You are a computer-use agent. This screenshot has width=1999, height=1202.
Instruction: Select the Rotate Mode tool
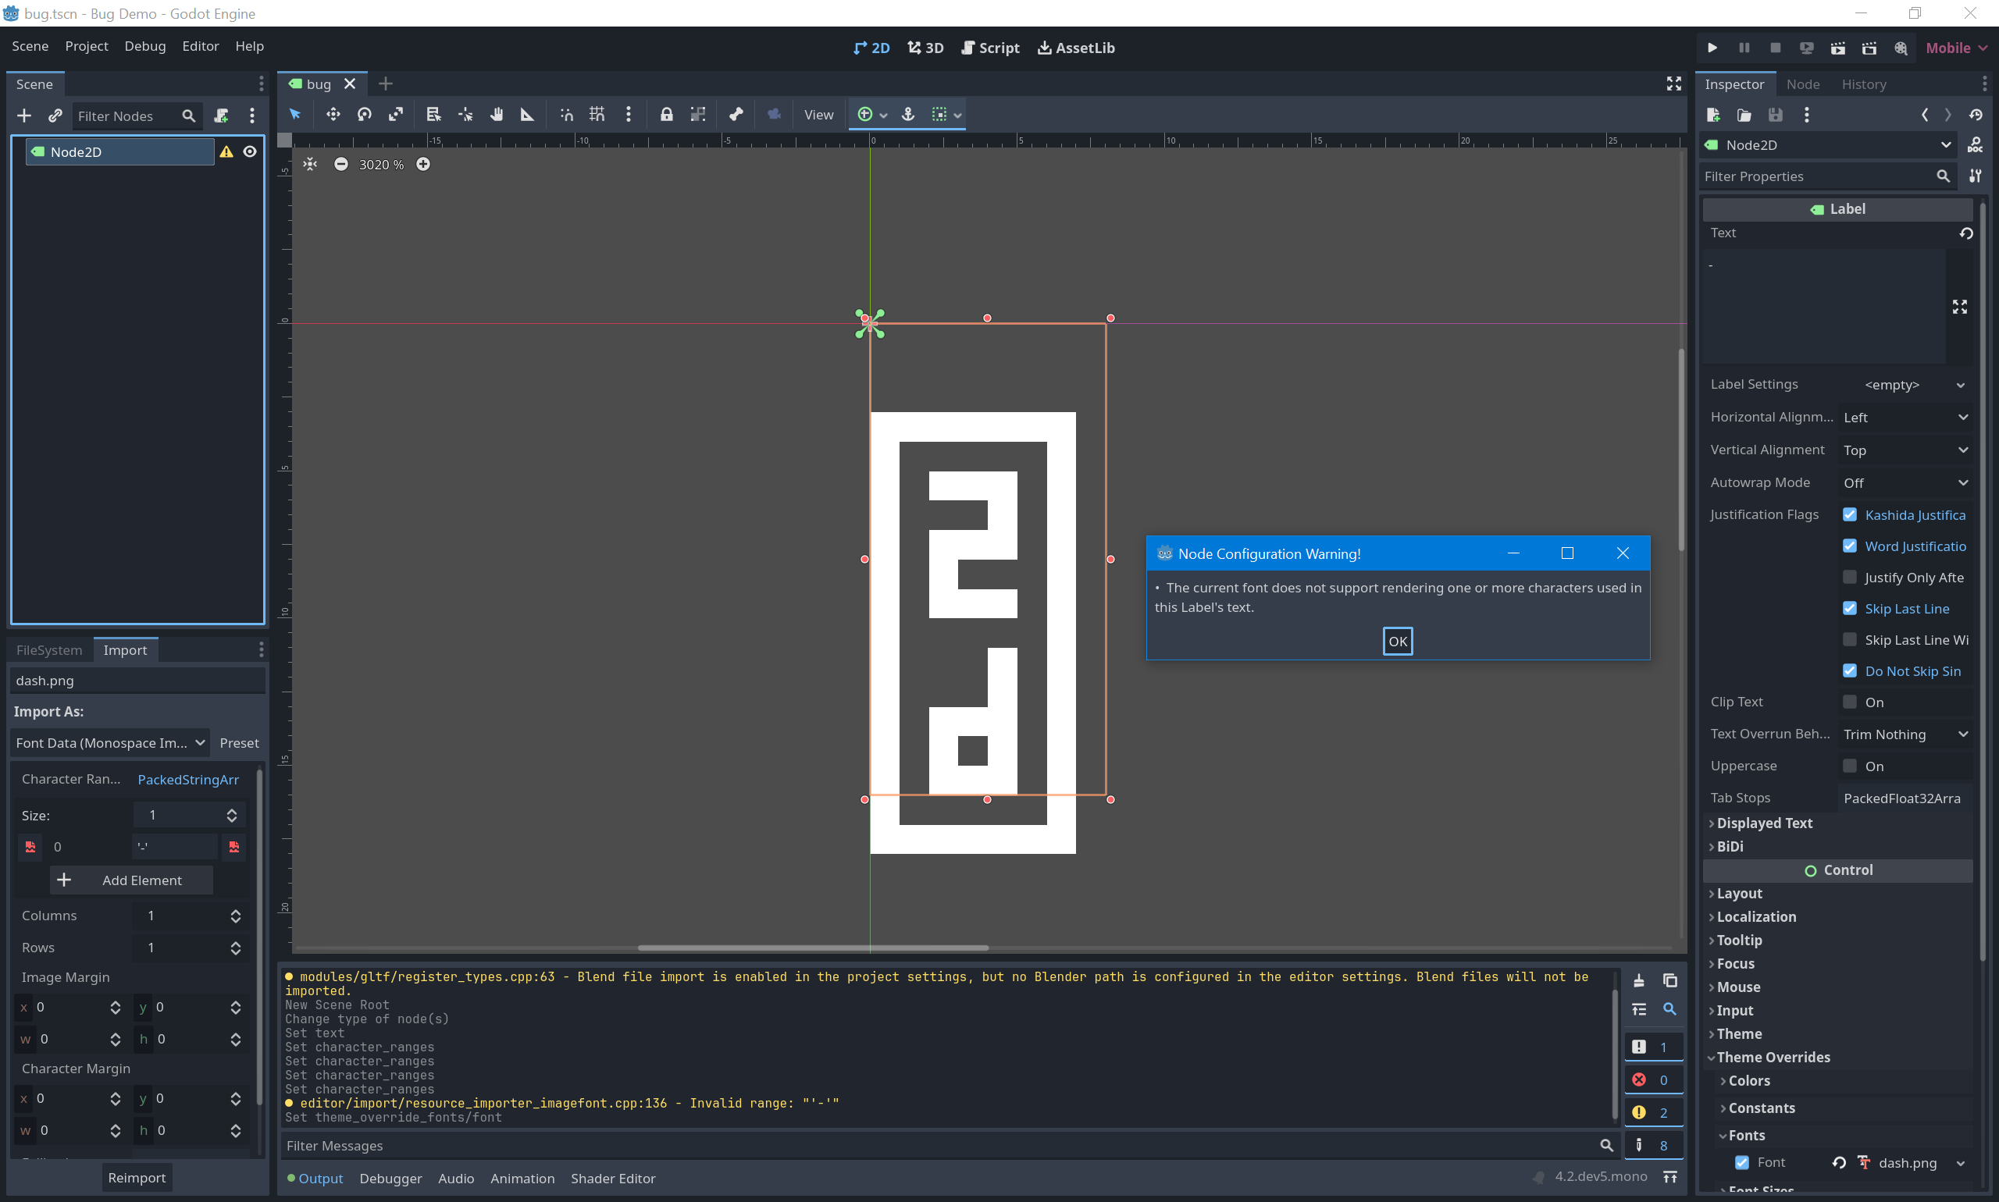(x=364, y=114)
